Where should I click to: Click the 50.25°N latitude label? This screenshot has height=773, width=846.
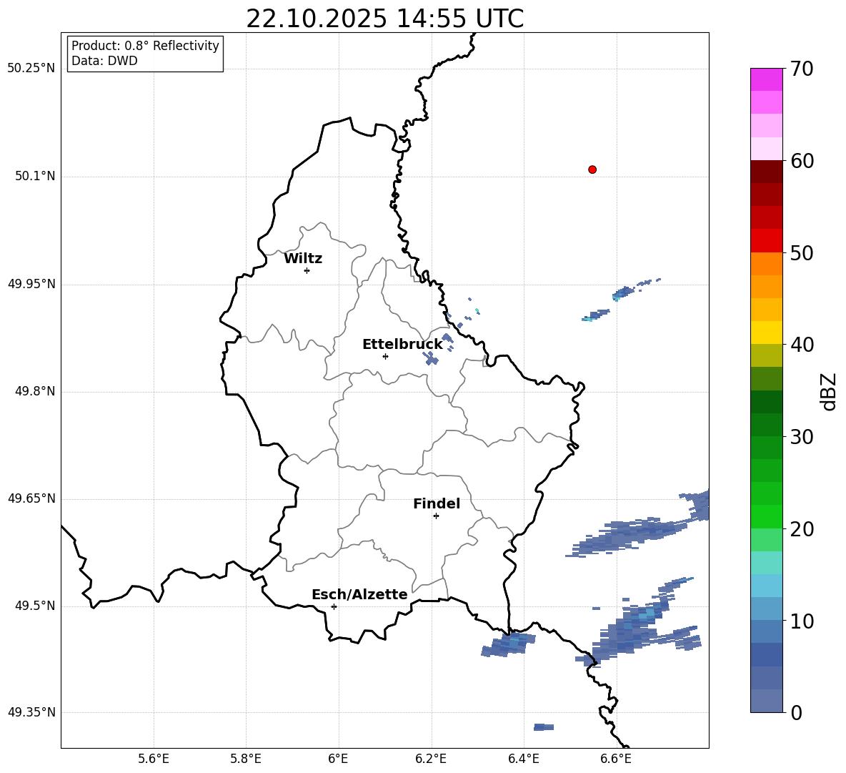(x=31, y=69)
